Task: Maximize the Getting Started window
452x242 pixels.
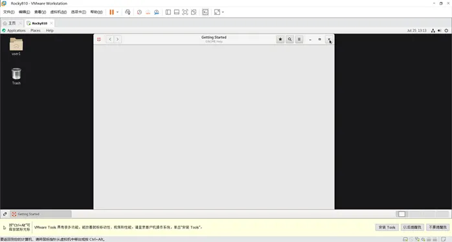Action: pos(319,39)
